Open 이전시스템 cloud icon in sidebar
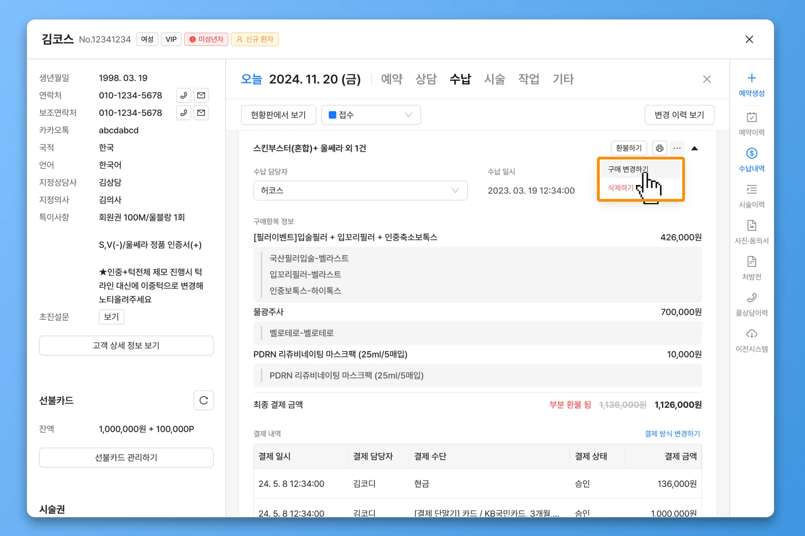Viewport: 805px width, 536px height. tap(751, 334)
